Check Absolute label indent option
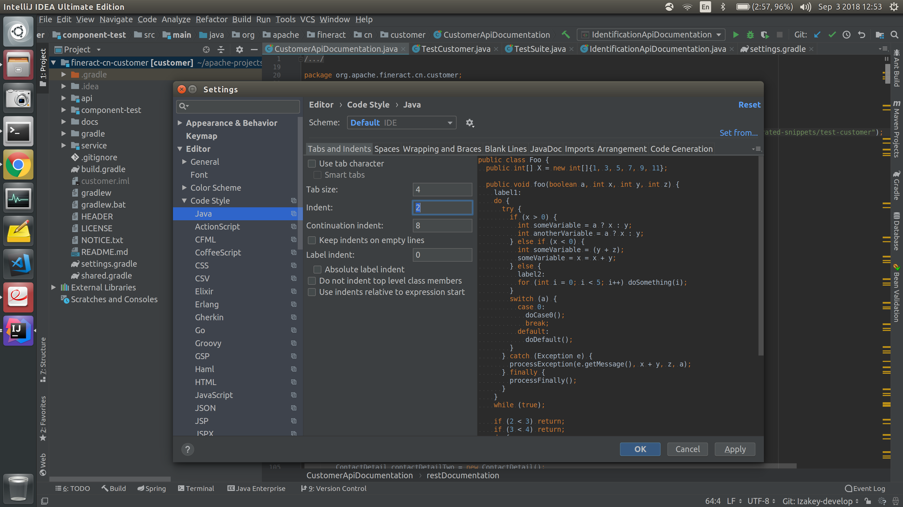The image size is (903, 507). (317, 270)
